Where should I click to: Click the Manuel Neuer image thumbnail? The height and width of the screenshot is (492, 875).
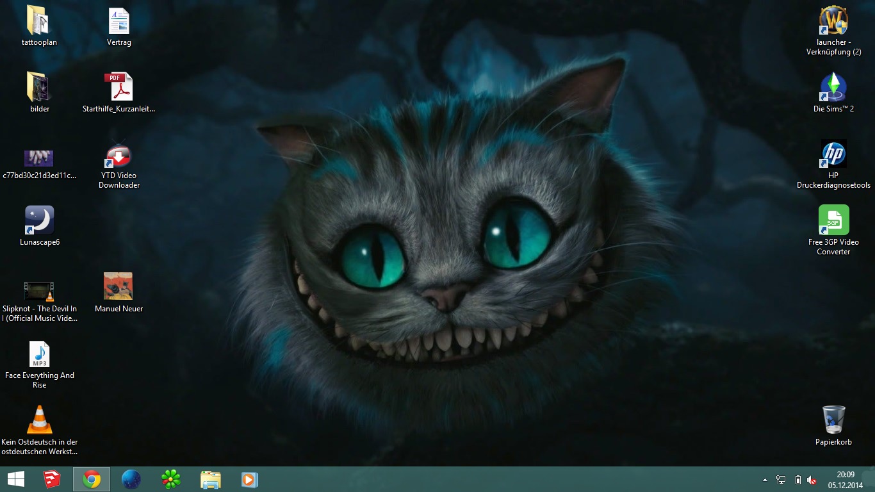pos(119,286)
